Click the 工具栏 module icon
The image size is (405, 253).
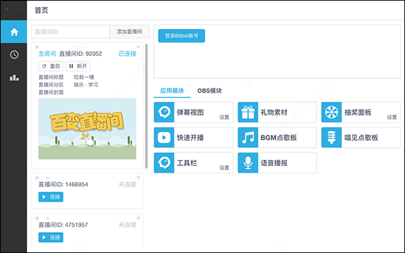(164, 163)
